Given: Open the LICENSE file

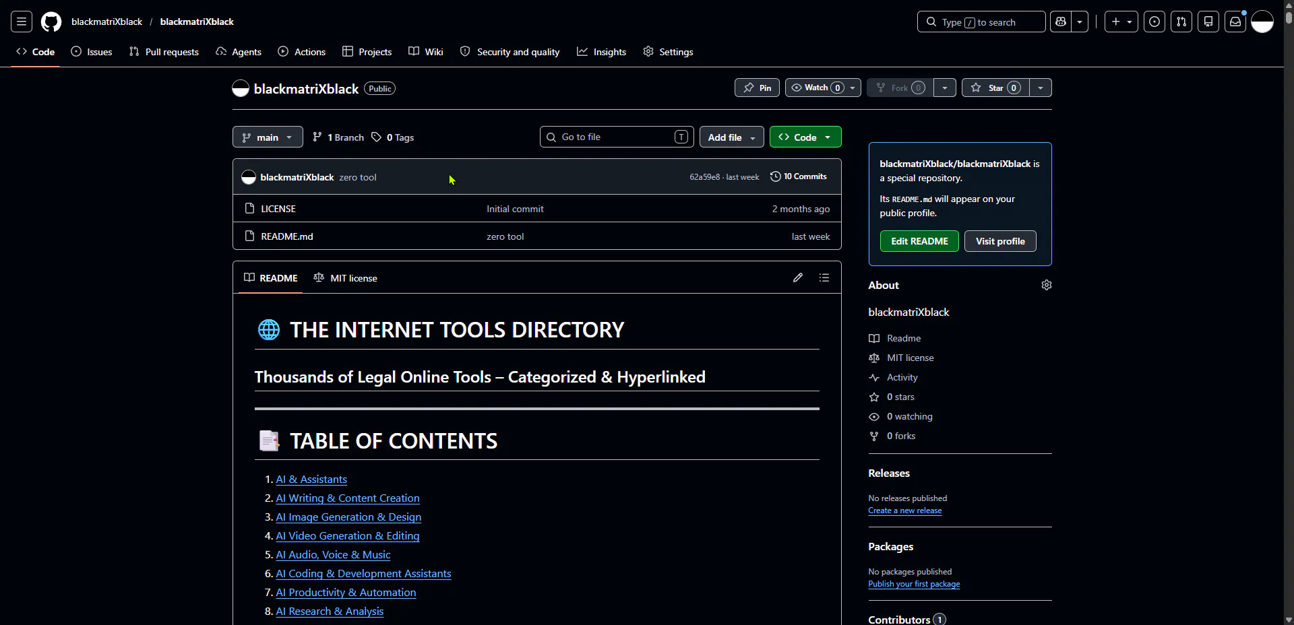Looking at the screenshot, I should coord(278,209).
